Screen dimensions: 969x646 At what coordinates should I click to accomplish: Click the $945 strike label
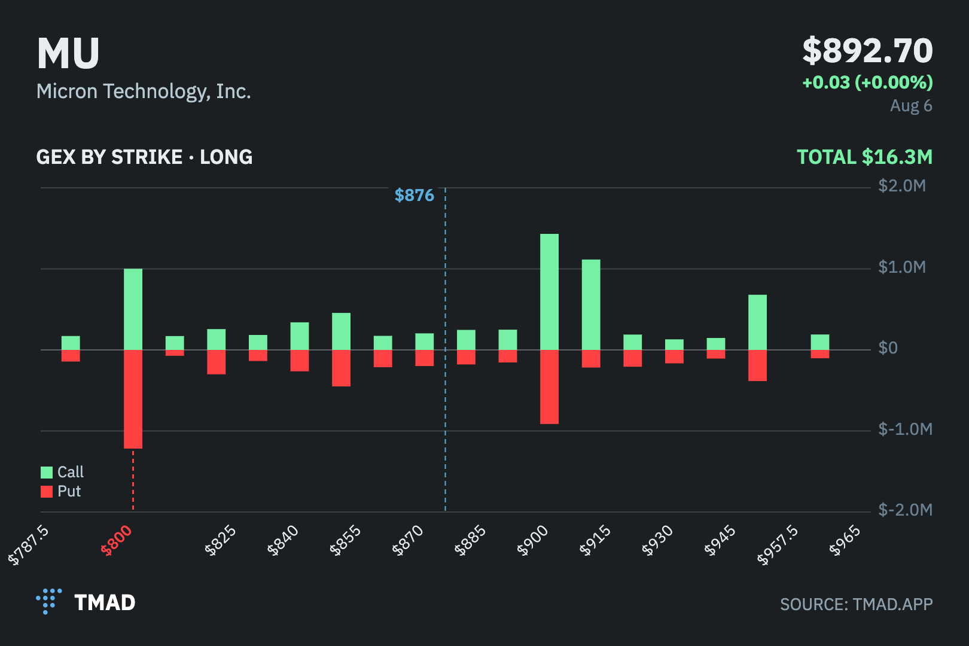(720, 541)
